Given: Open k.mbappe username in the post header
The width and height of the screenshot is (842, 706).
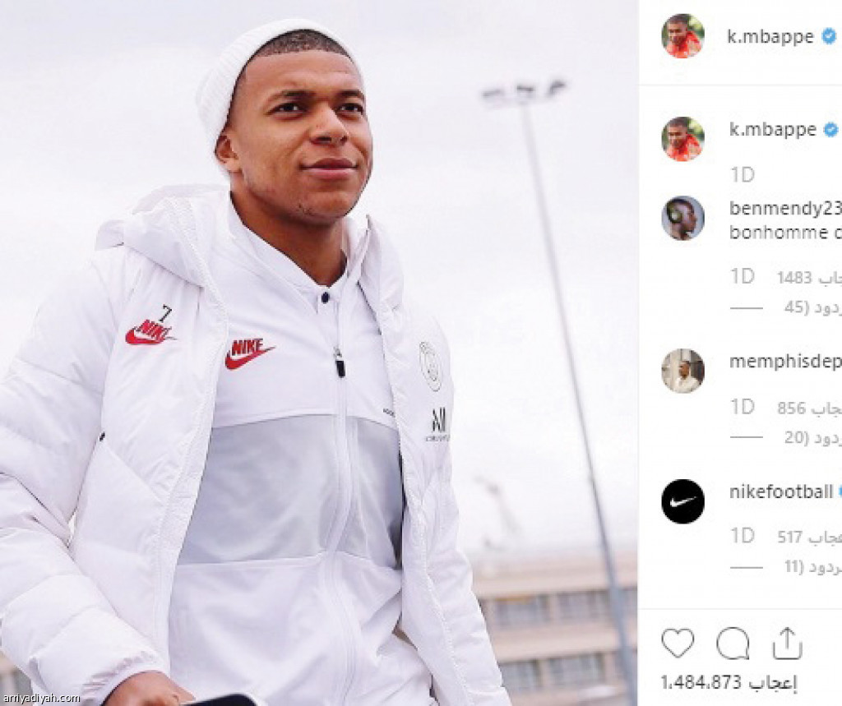Looking at the screenshot, I should tap(770, 36).
